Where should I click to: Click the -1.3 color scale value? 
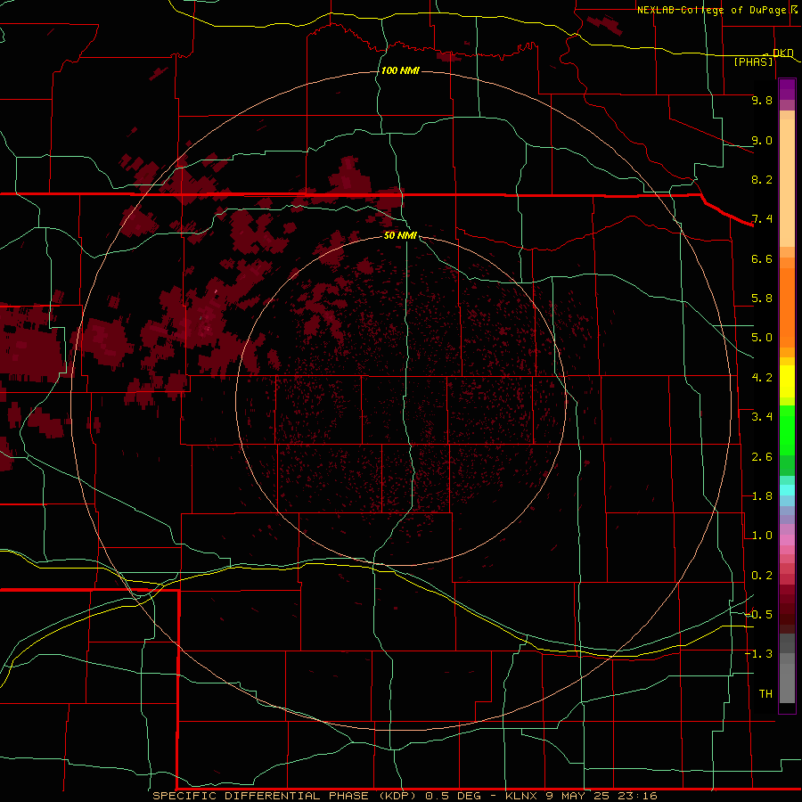click(x=759, y=654)
